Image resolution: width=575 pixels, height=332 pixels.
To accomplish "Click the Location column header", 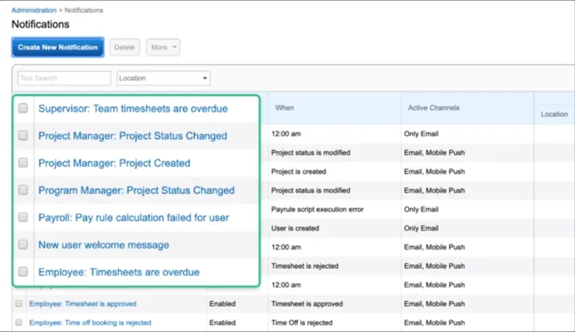I will 553,114.
